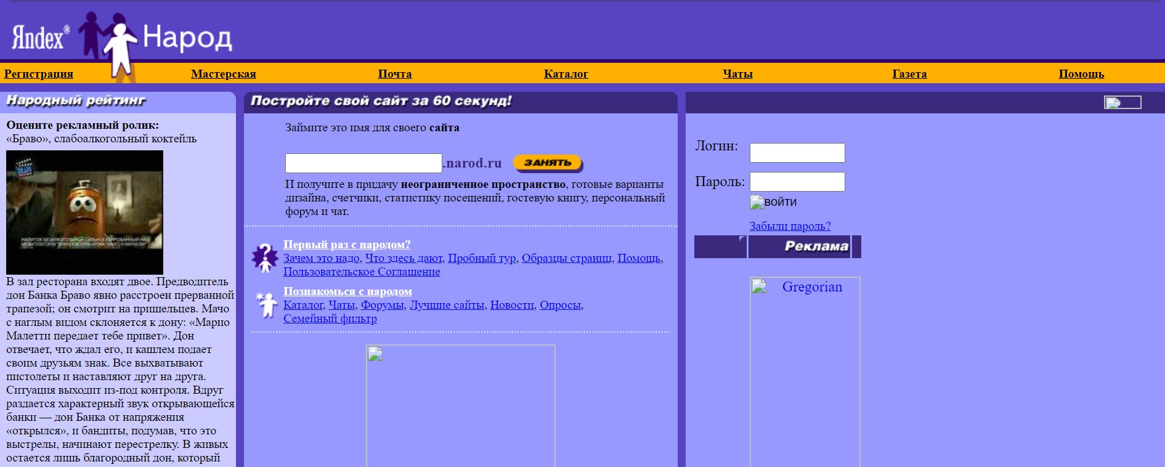The height and width of the screenshot is (467, 1165).
Task: Open the Что здесь дают link
Action: pyautogui.click(x=404, y=258)
